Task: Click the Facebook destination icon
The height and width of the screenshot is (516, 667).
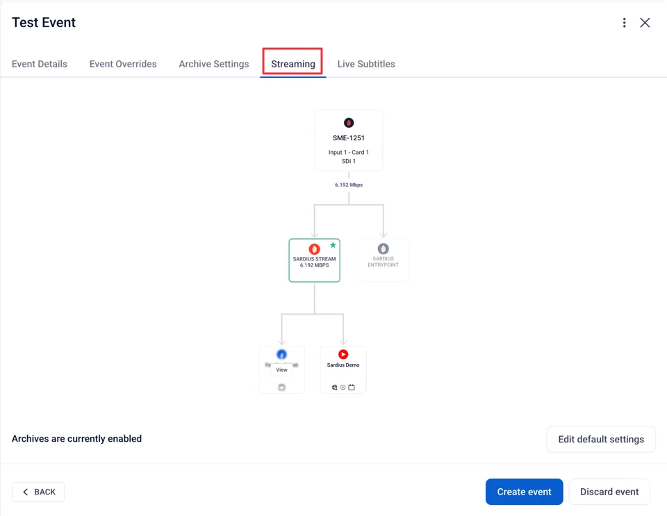Action: [x=281, y=354]
